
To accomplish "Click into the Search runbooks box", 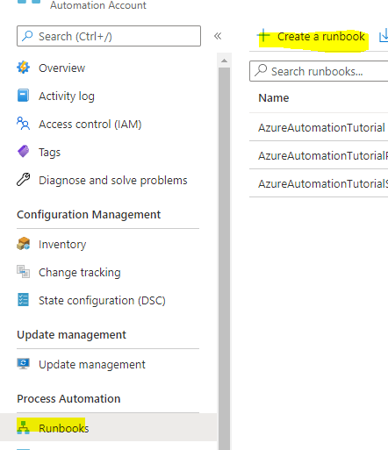I will (319, 71).
